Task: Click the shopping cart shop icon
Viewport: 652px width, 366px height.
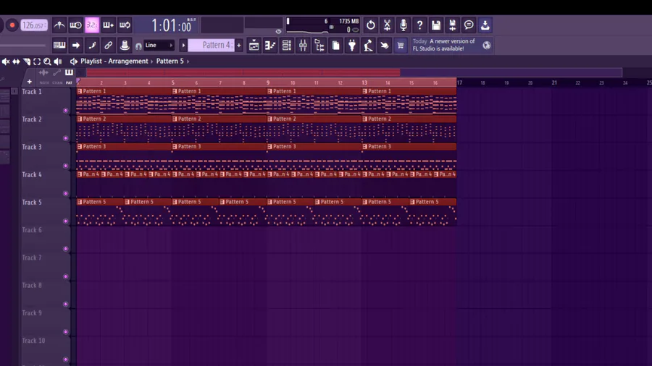Action: tap(401, 46)
